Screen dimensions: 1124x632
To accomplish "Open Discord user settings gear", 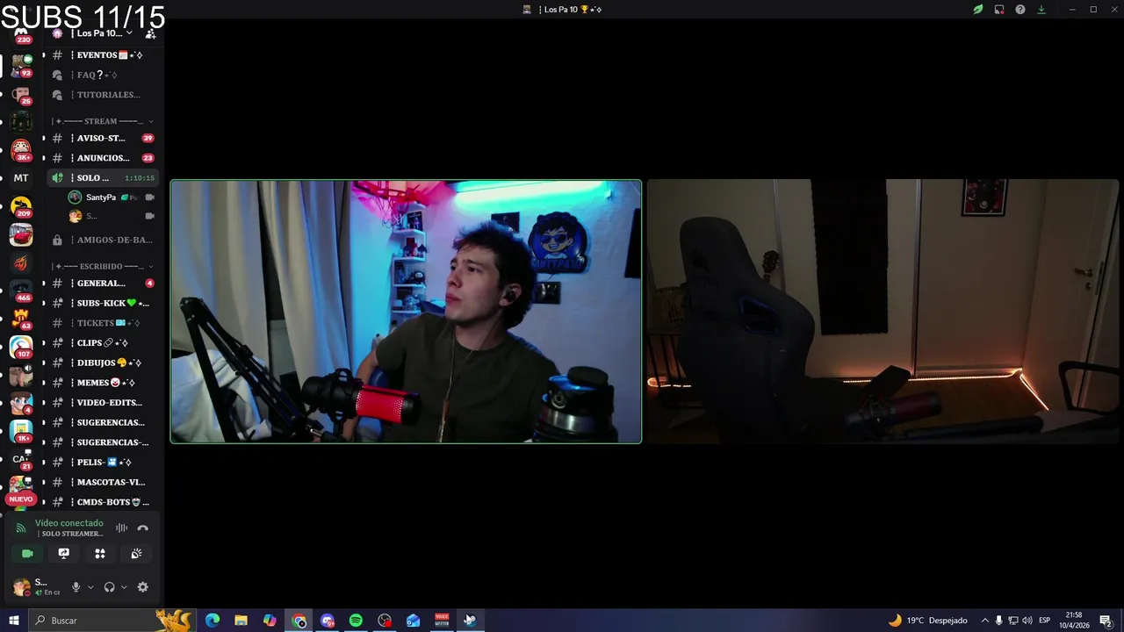I will coord(143,587).
